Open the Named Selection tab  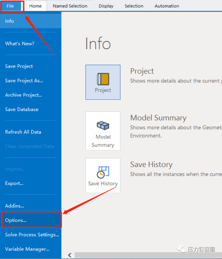click(70, 6)
